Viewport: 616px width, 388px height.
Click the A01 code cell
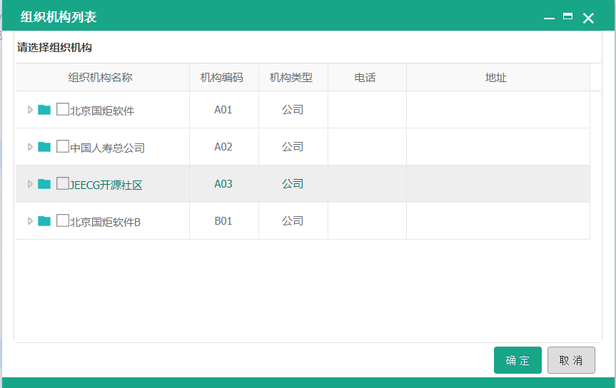[223, 110]
